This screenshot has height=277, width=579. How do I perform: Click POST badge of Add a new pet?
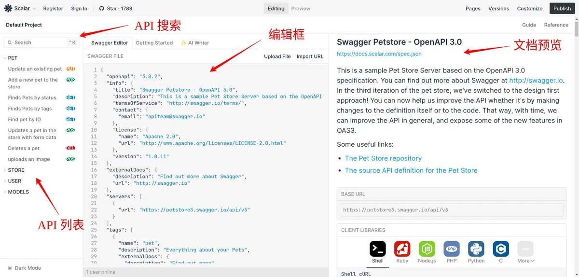pos(70,80)
